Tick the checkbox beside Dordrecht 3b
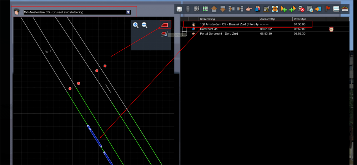This screenshot has height=165, width=357. coord(185,29)
